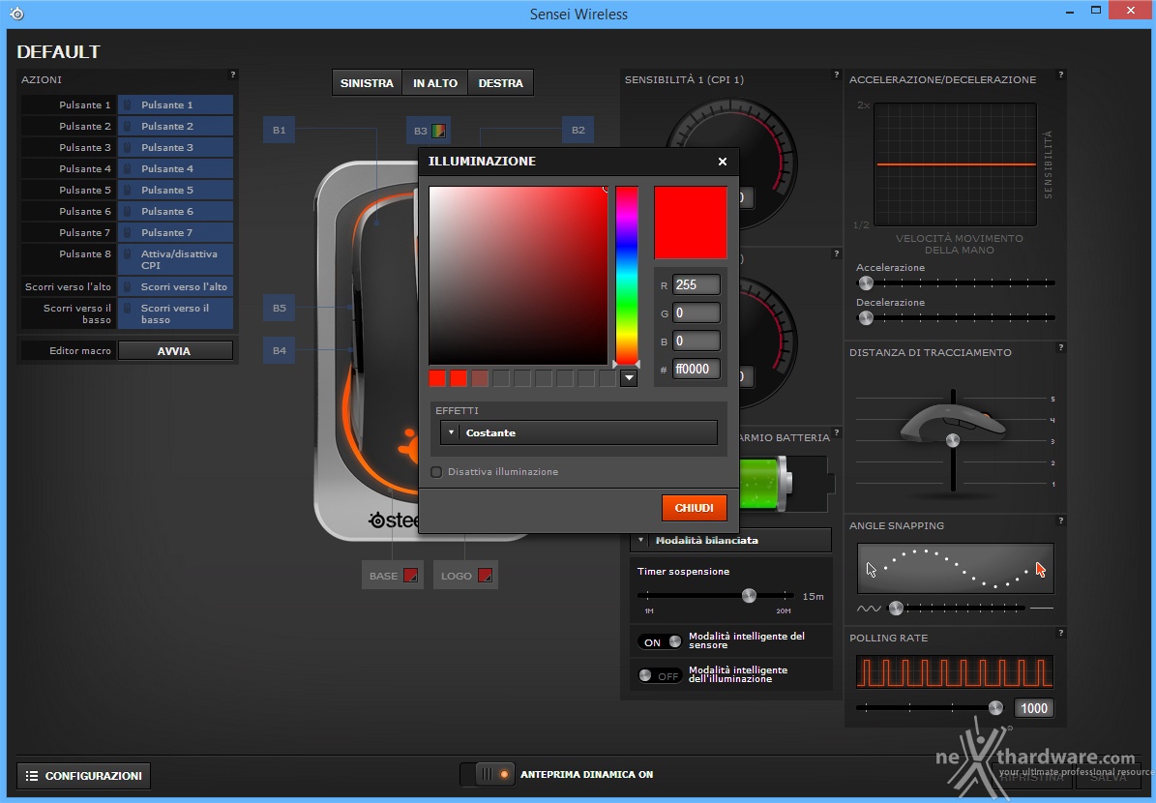This screenshot has height=803, width=1156.
Task: Select the third dark red saved swatch
Action: 480,379
